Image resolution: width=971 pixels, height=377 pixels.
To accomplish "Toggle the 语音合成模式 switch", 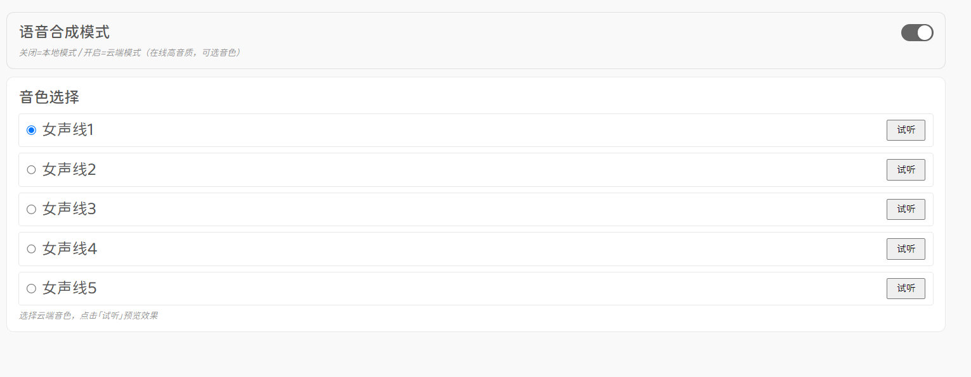I will (x=917, y=33).
